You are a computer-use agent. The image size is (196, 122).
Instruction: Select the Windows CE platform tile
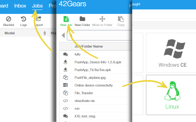click(x=172, y=53)
